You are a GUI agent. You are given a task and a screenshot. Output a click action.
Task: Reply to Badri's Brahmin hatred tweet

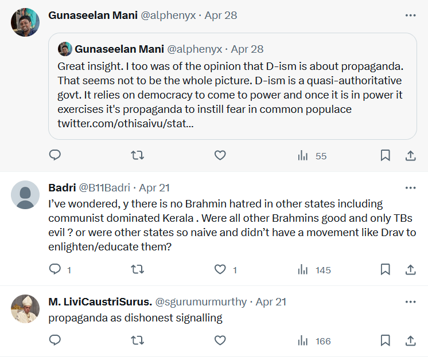pos(55,269)
